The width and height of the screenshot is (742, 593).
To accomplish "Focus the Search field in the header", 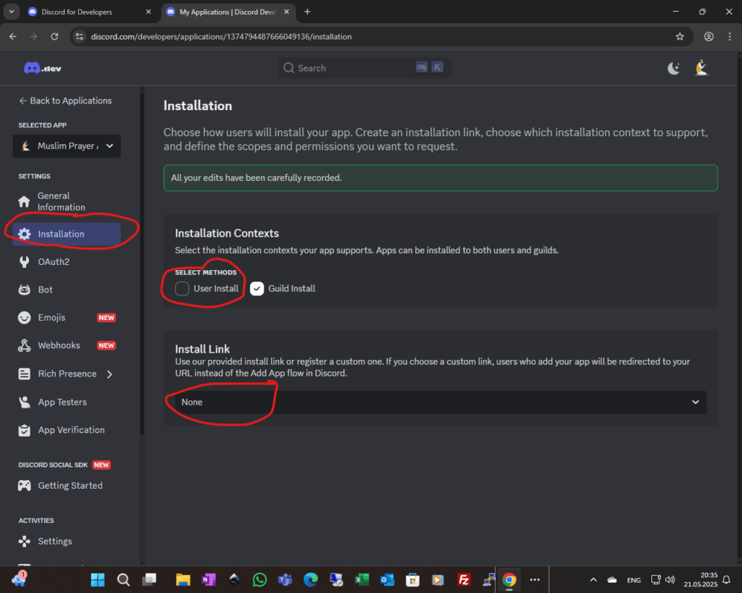I will [x=364, y=68].
